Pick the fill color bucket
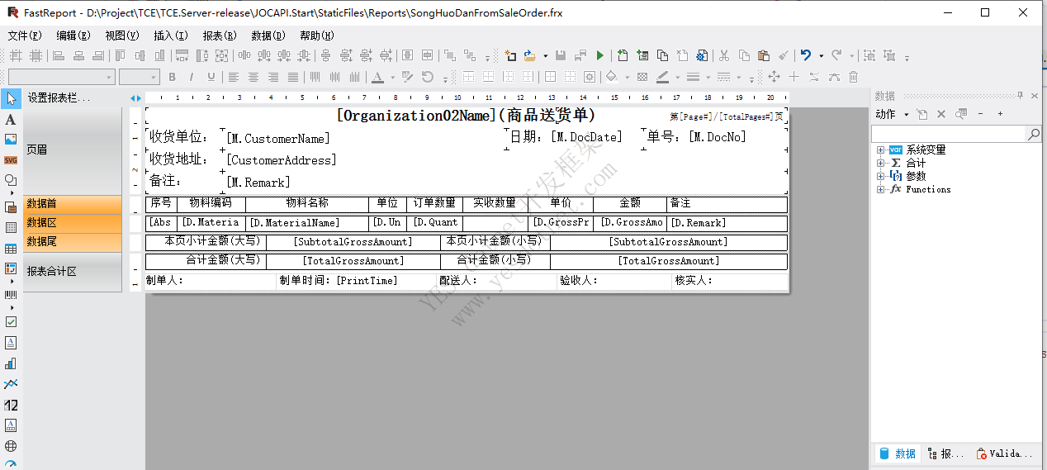Viewport: 1047px width, 470px height. pyautogui.click(x=612, y=77)
